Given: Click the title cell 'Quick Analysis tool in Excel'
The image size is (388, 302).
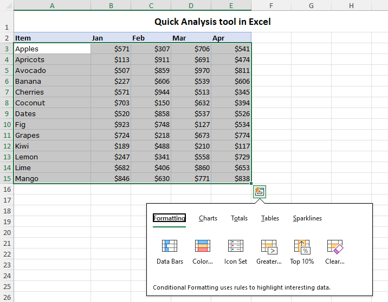Looking at the screenshot, I should 212,22.
